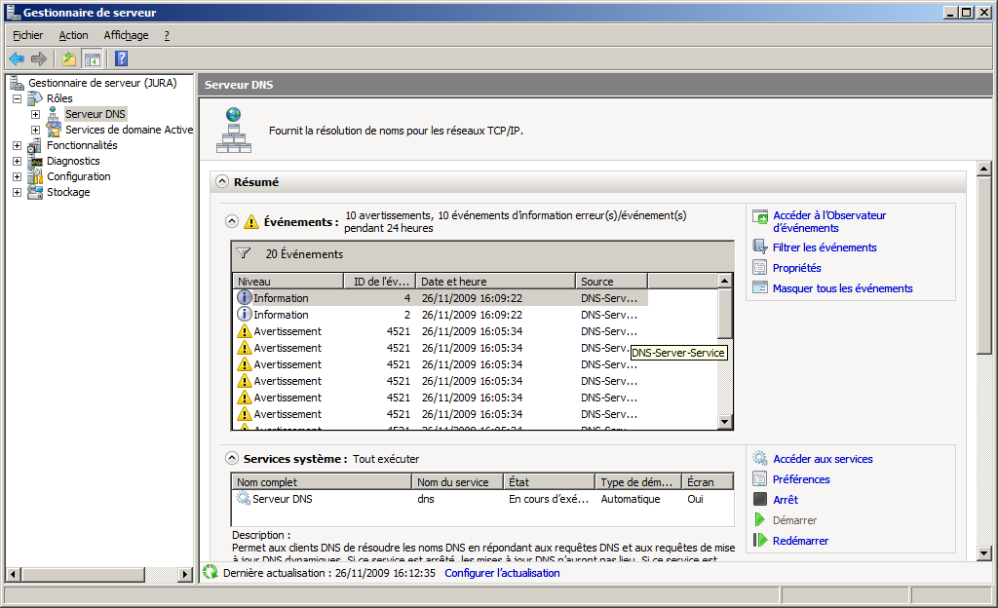998x608 pixels.
Task: Open the Affichage menu
Action: (x=126, y=35)
